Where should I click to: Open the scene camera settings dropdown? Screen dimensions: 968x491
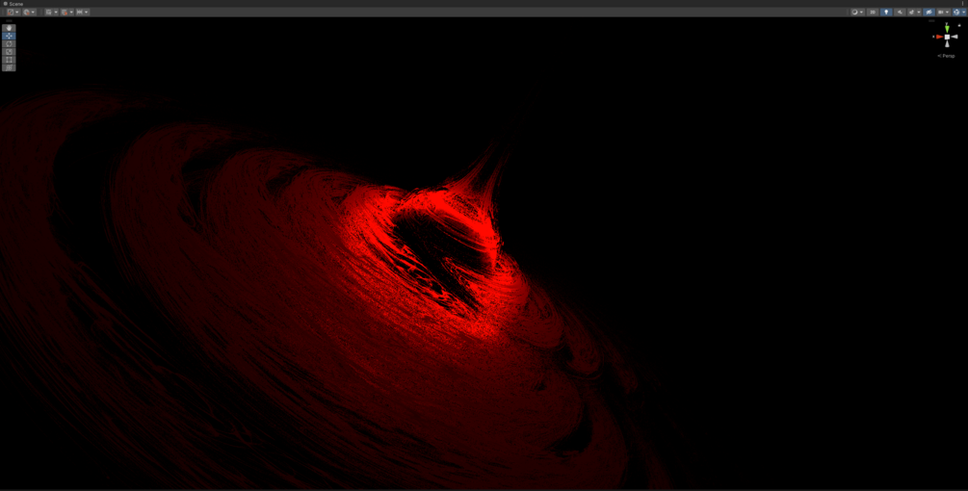point(947,12)
